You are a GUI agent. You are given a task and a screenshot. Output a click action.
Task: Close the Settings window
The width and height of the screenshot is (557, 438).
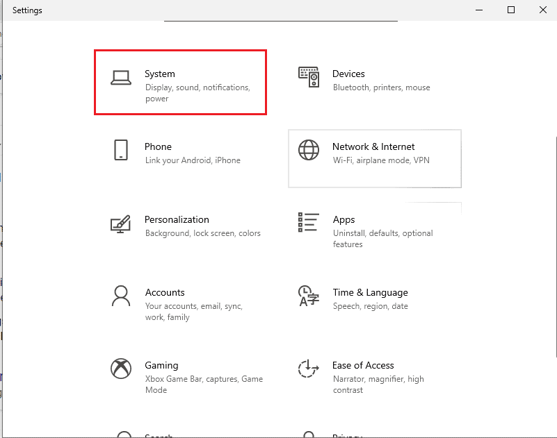point(543,10)
